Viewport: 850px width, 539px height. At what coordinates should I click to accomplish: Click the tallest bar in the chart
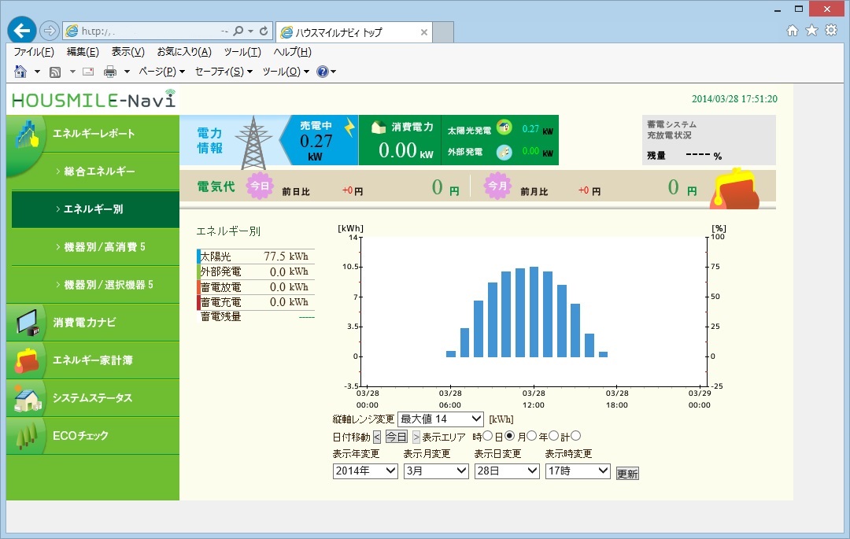[x=534, y=312]
